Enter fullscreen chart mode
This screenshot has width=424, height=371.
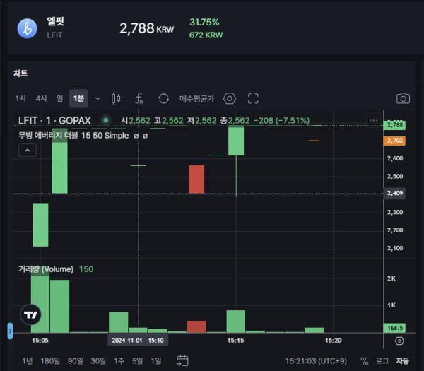(x=253, y=99)
